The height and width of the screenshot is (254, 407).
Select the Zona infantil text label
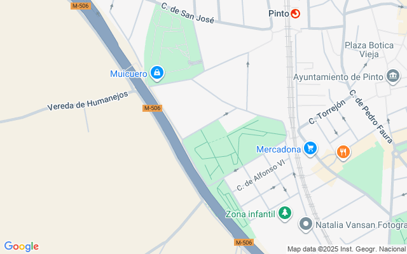click(x=250, y=214)
